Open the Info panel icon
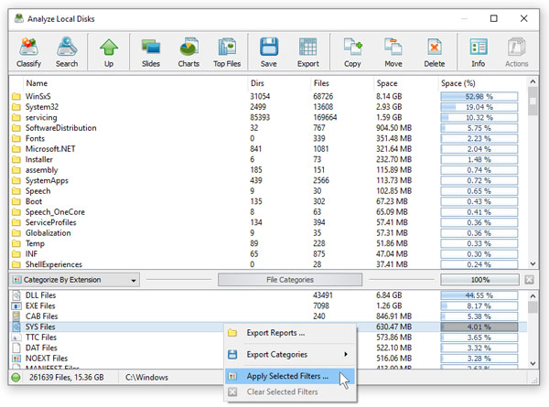This screenshot has height=407, width=549. tap(478, 52)
